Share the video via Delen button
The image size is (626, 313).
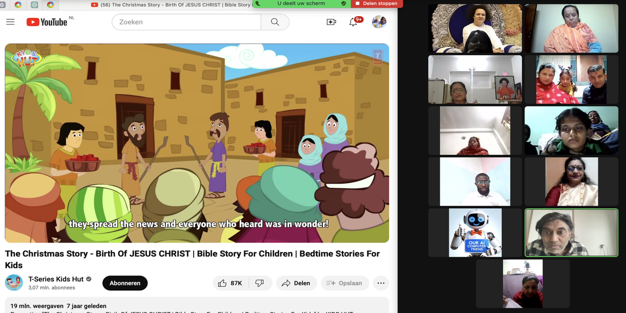click(296, 283)
